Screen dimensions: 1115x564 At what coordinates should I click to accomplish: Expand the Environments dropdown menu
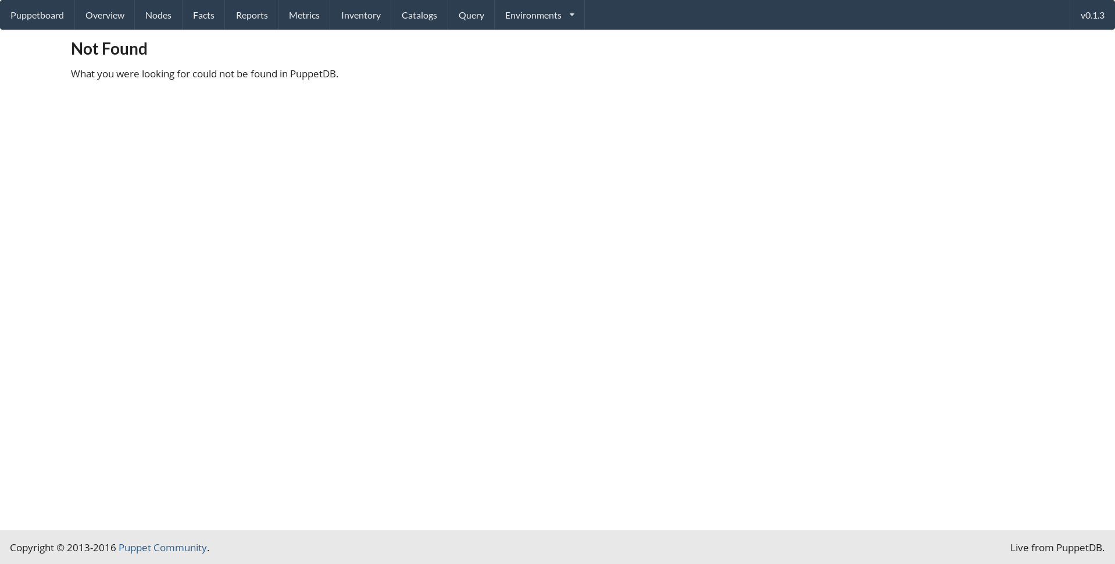pos(533,15)
